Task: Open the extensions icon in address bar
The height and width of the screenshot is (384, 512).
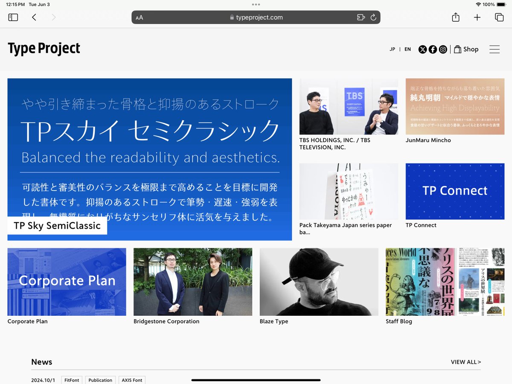Action: (x=361, y=17)
